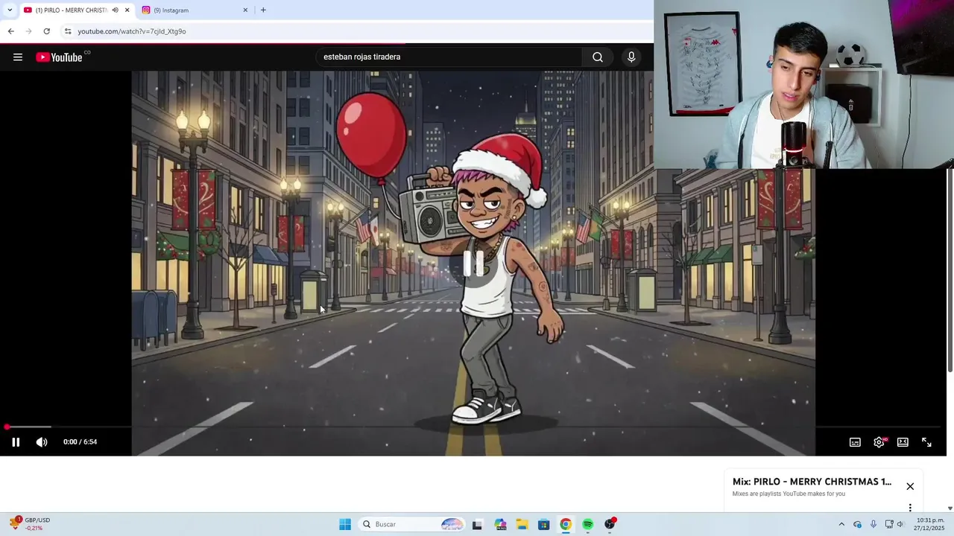The width and height of the screenshot is (954, 536).
Task: Click the address bar URL youtube.com/watch
Action: pos(132,31)
